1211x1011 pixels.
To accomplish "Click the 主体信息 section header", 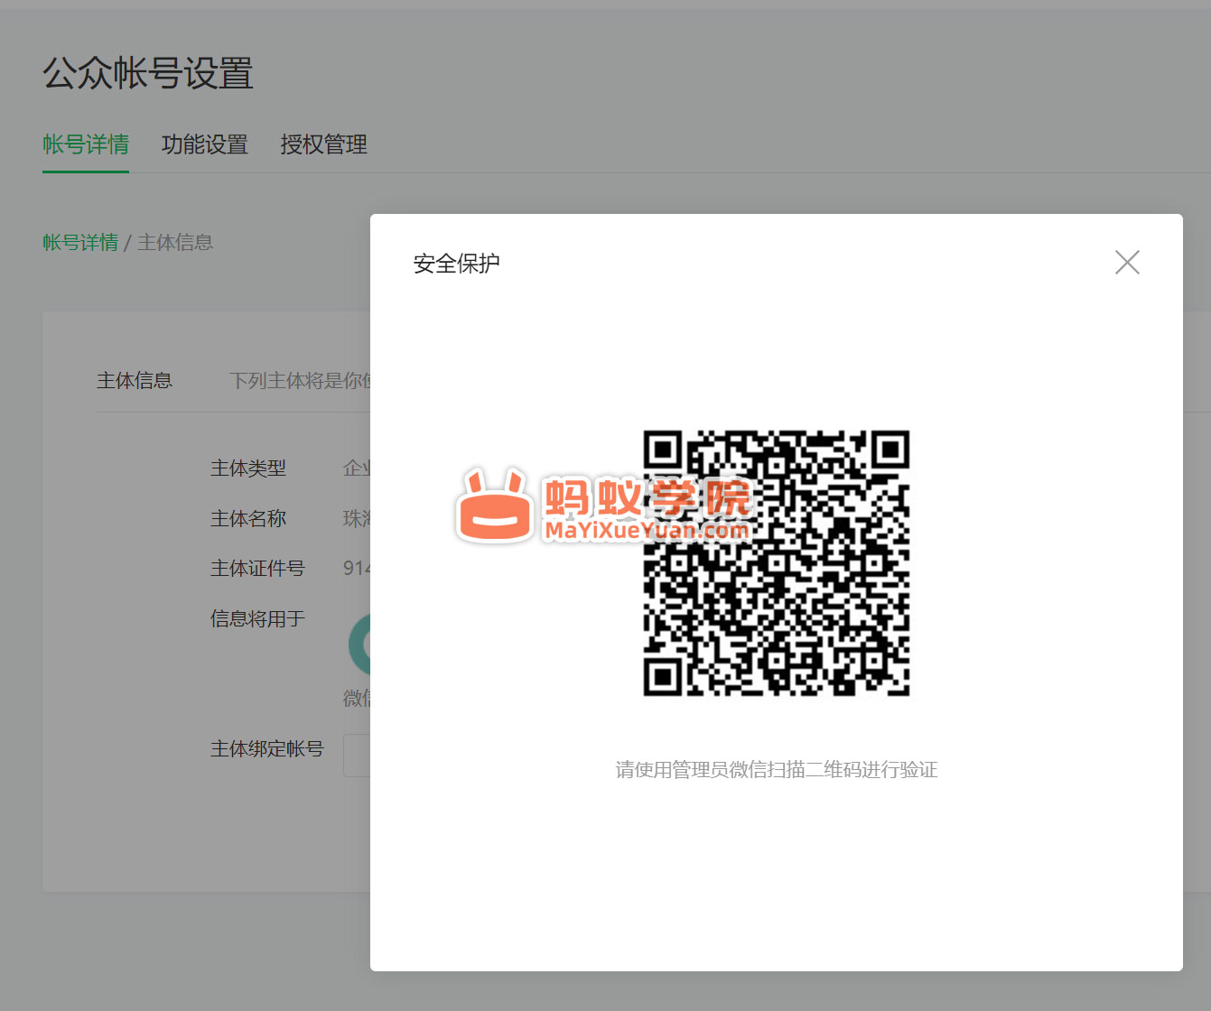I will click(135, 380).
